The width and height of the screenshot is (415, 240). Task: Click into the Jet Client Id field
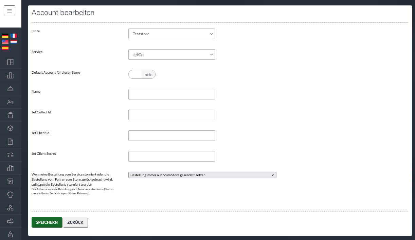[x=172, y=135]
